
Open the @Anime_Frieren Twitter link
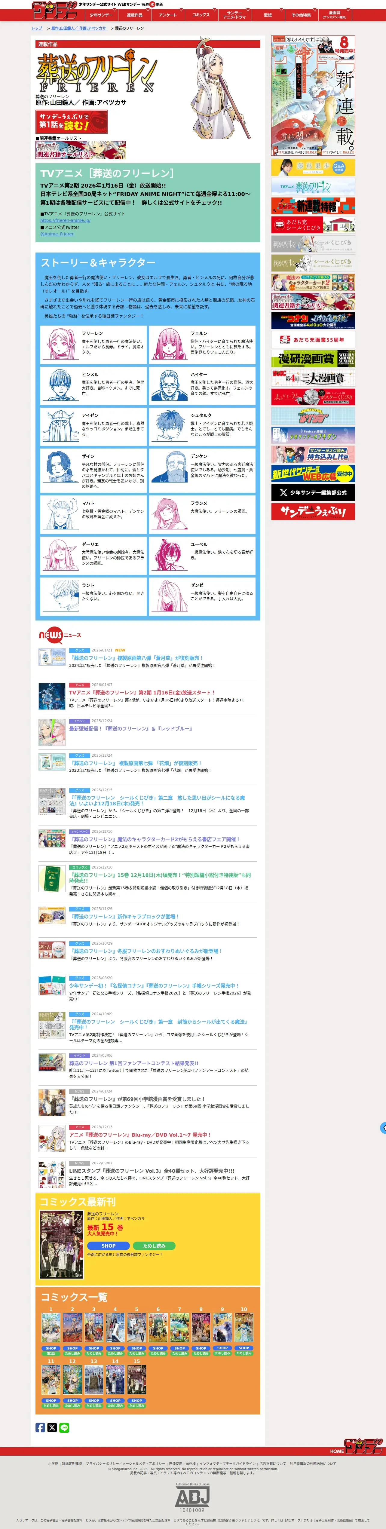[x=58, y=234]
